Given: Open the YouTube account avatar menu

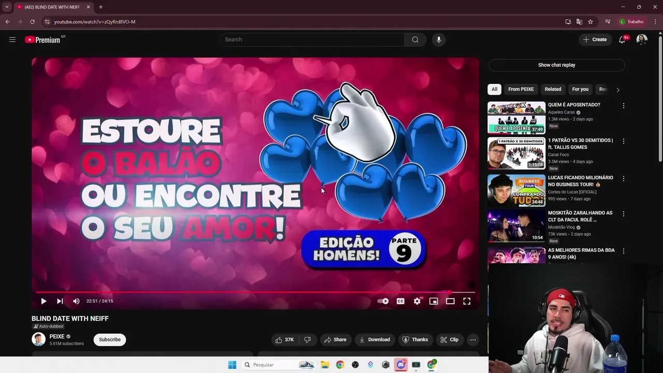Looking at the screenshot, I should pos(642,39).
